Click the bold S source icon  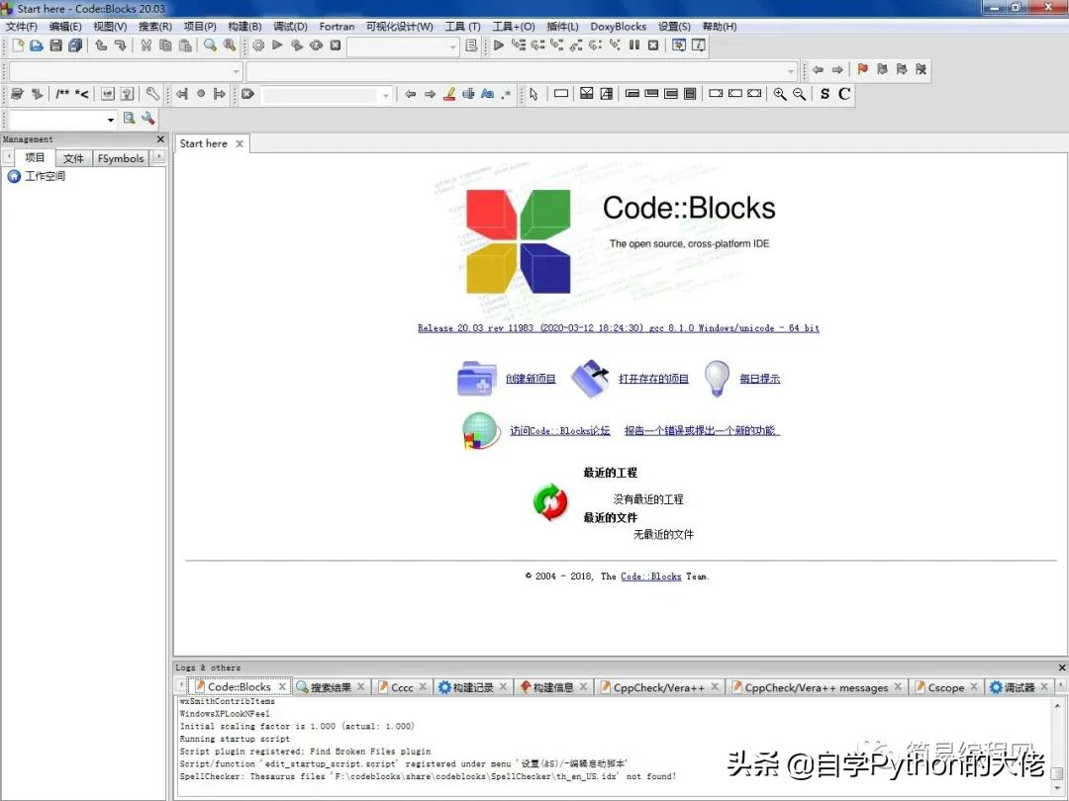(825, 94)
